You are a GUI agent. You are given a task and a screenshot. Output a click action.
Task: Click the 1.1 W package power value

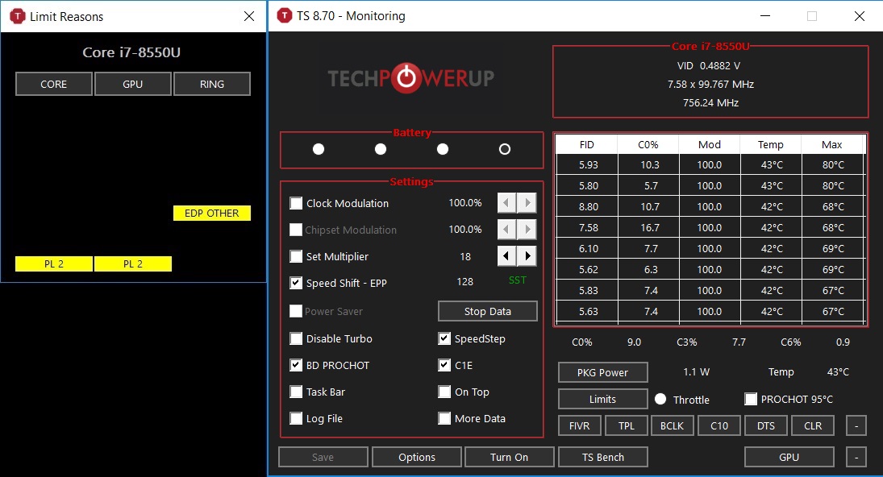pos(697,371)
